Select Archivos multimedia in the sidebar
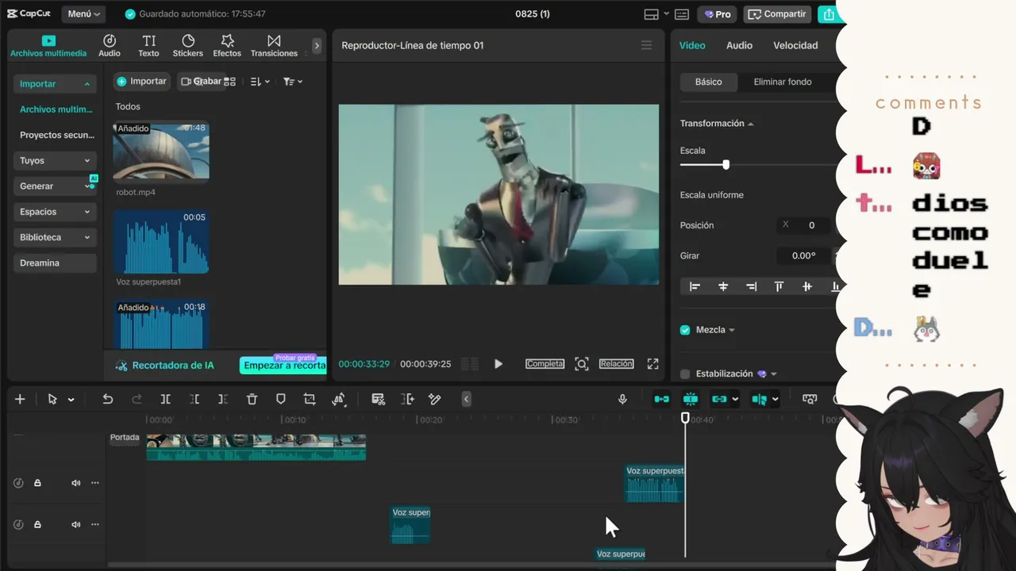Screen dimensions: 1016x571 [56, 109]
